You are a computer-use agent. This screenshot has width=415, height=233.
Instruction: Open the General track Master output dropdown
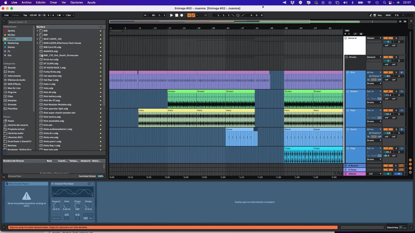click(374, 38)
